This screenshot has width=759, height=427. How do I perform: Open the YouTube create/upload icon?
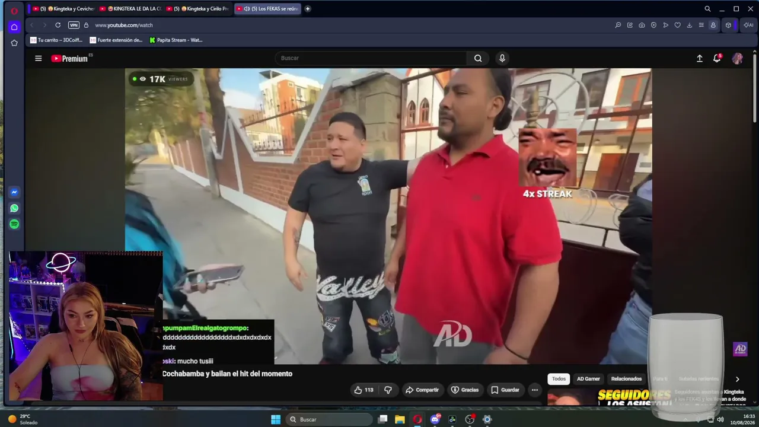[x=700, y=58]
